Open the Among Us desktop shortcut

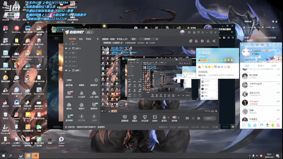tap(17, 66)
